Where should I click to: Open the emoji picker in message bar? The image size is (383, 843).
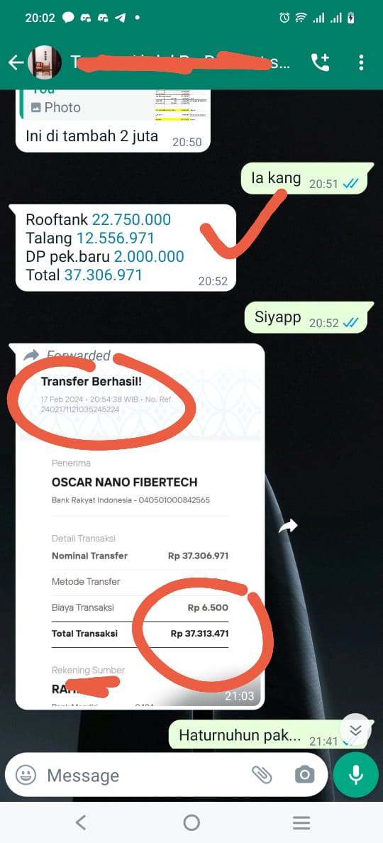pos(26,775)
